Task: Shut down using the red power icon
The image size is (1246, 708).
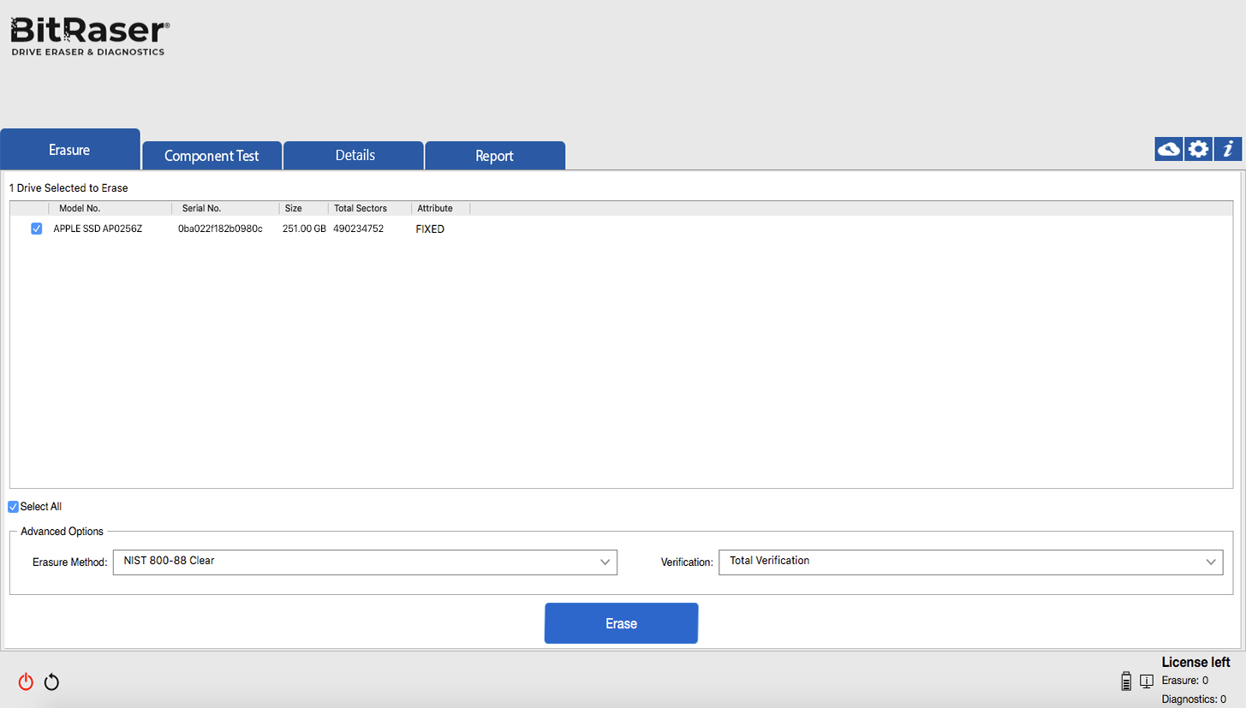Action: click(x=25, y=681)
